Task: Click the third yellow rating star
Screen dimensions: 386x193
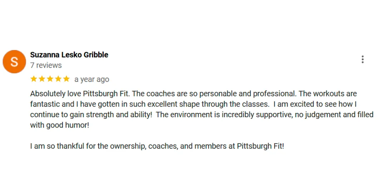Action: (x=50, y=79)
